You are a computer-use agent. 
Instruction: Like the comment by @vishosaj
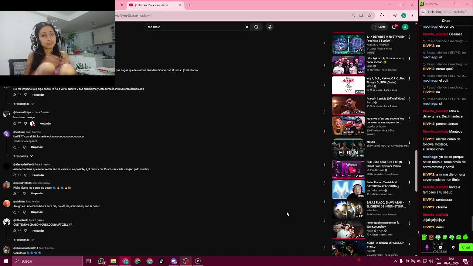click(15, 147)
